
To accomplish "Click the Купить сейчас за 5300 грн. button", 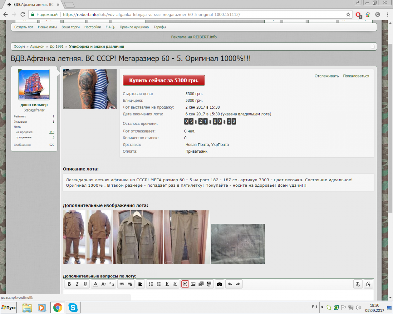I will click(x=164, y=80).
